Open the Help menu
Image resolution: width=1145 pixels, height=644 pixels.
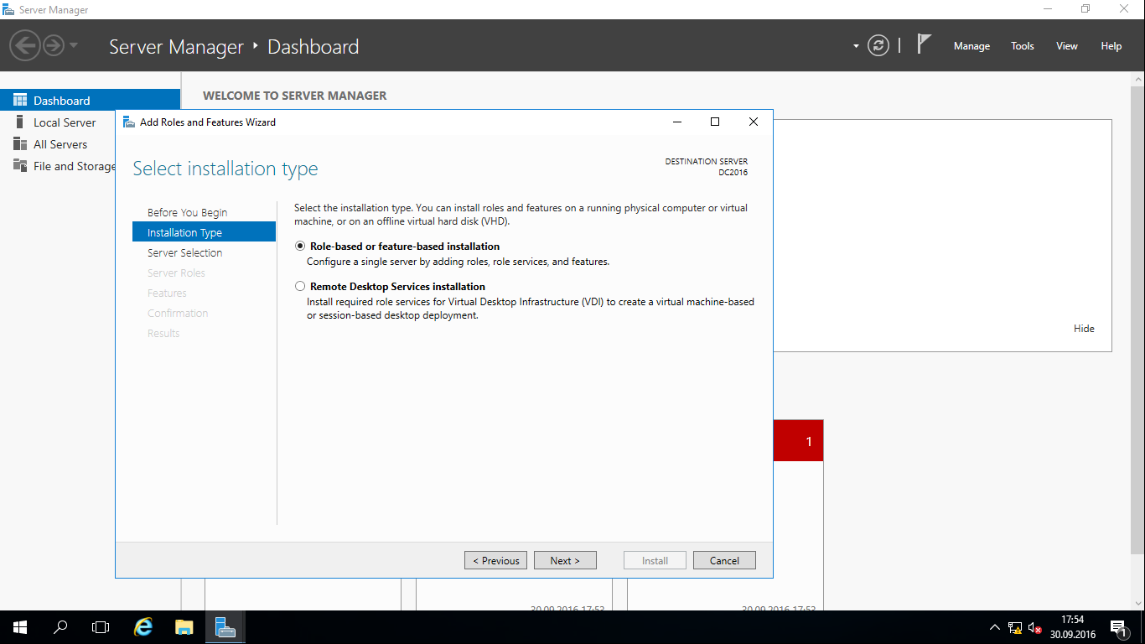(x=1111, y=46)
